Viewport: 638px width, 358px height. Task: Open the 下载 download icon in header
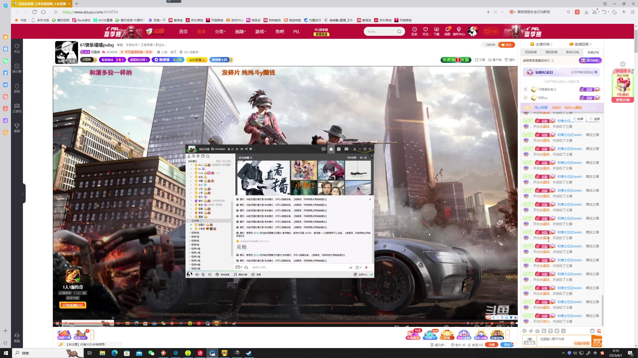click(x=437, y=31)
